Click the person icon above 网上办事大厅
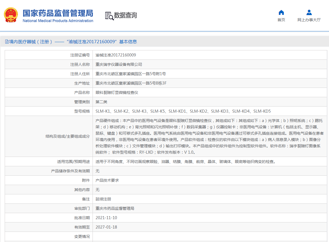The width and height of the screenshot is (329, 242). pyautogui.click(x=309, y=12)
